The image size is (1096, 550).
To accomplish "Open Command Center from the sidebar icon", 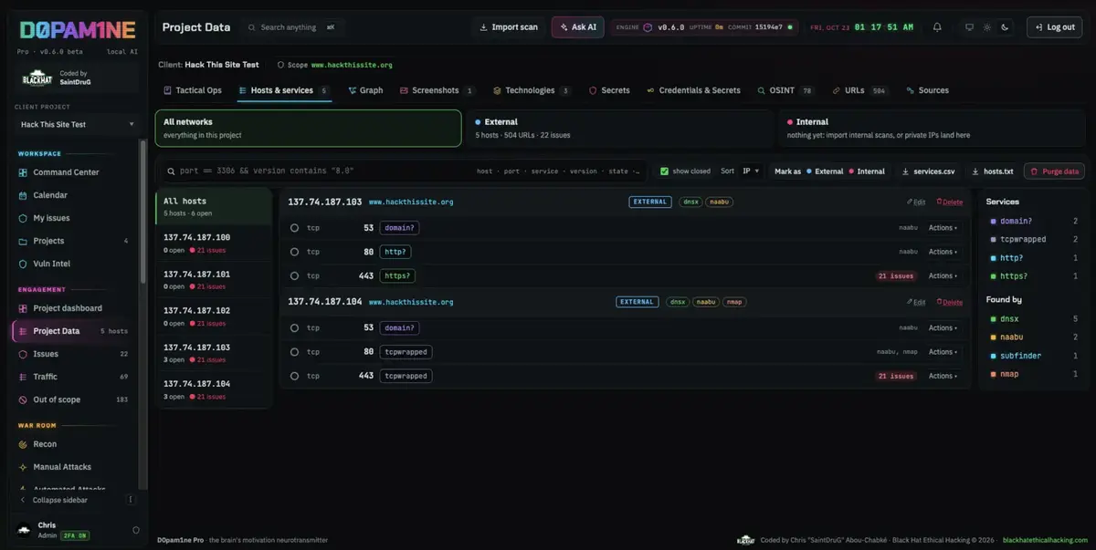I will (x=24, y=172).
